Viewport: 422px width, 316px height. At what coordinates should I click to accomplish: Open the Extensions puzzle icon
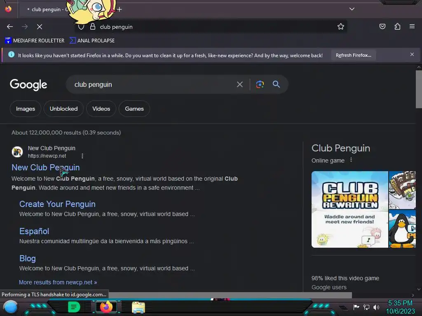pos(397,26)
